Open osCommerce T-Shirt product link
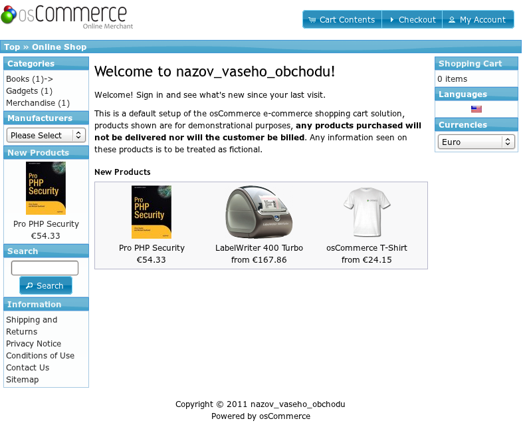The width and height of the screenshot is (525, 425). tap(367, 248)
